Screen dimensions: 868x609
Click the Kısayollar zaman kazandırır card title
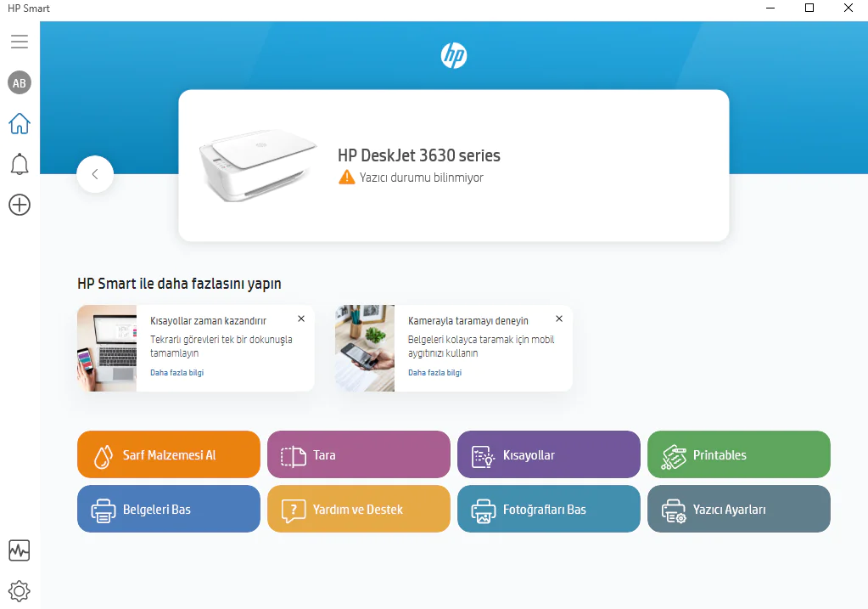click(x=208, y=321)
